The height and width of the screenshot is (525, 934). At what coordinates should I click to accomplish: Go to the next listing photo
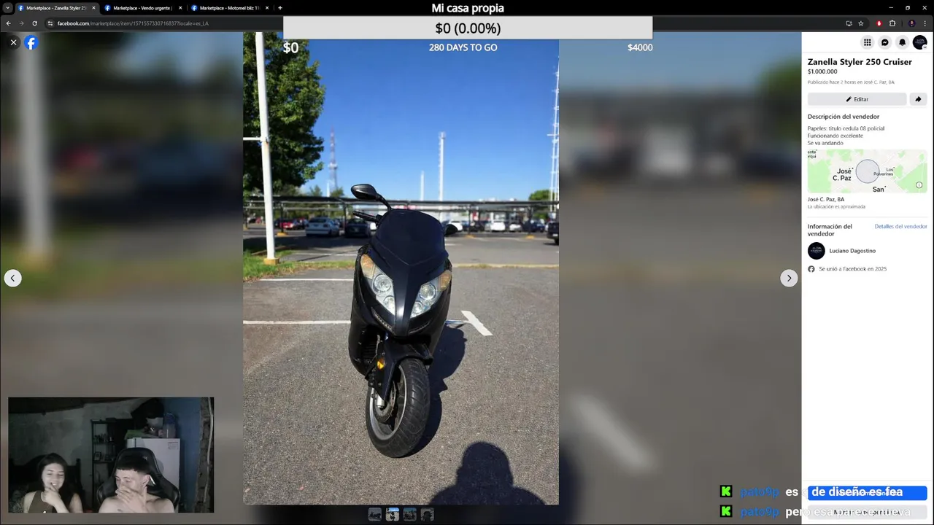[789, 278]
